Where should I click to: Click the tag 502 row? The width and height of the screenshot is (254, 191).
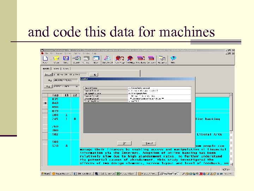[x=55, y=134]
